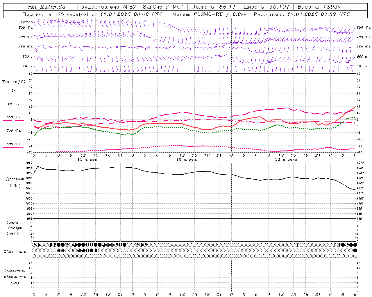Click the 11 апреля date label
372x297 pixels.
pos(88,160)
